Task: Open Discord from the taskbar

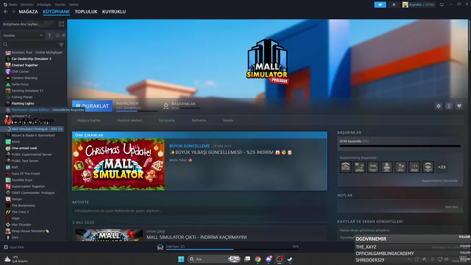Action: pos(269,259)
